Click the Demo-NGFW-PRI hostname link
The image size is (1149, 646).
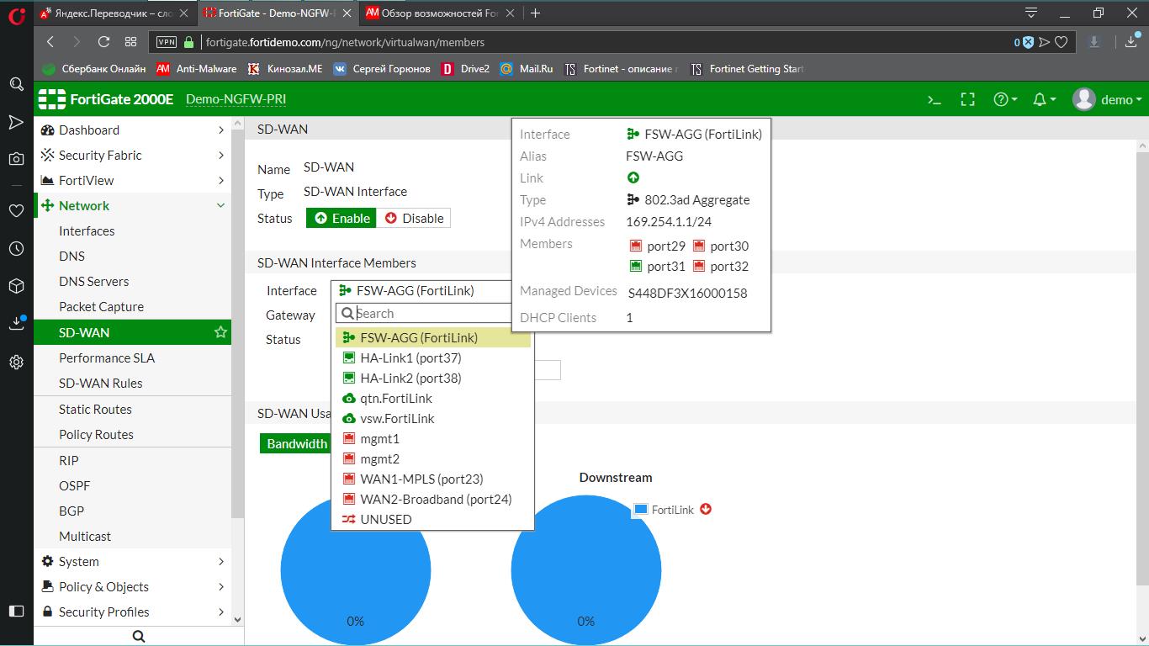coord(236,99)
